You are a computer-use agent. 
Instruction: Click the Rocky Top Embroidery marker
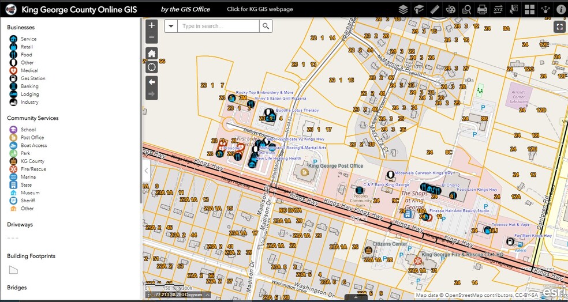click(x=232, y=98)
